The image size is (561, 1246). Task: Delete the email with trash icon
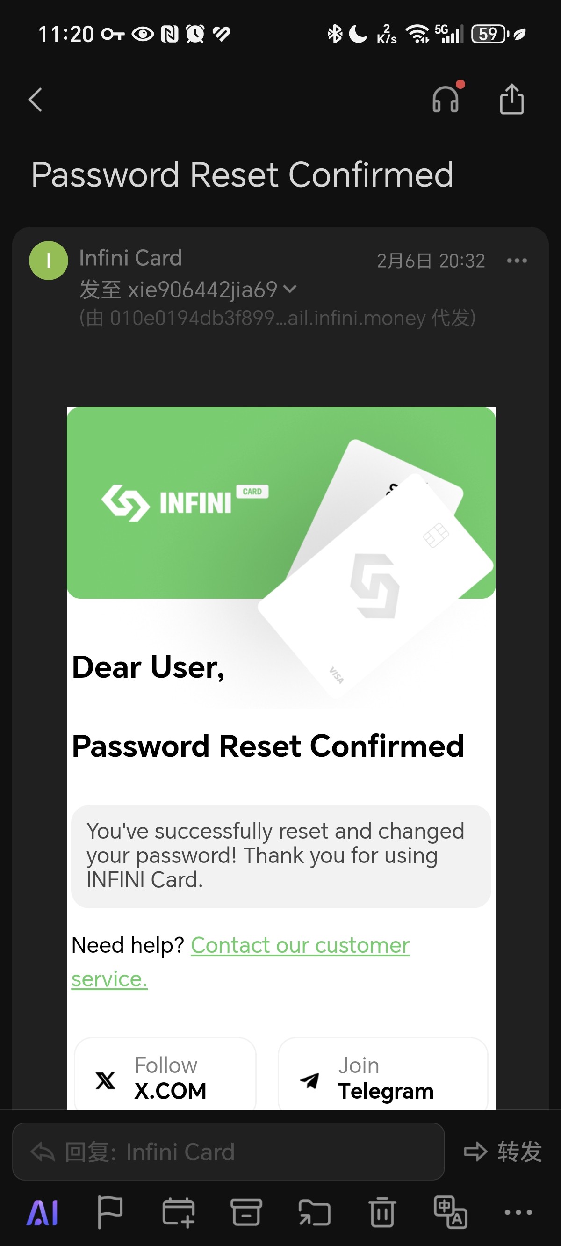point(382,1212)
